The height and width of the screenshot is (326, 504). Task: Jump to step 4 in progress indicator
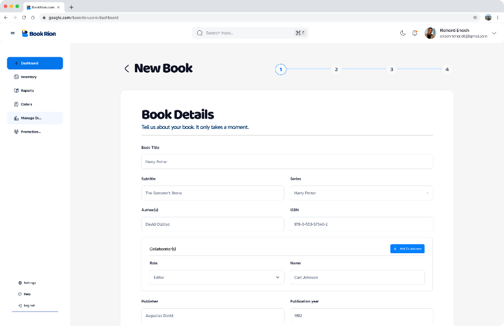(x=447, y=69)
